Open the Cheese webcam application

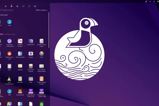31,54
